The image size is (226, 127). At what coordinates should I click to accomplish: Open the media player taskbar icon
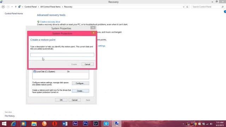24,124
